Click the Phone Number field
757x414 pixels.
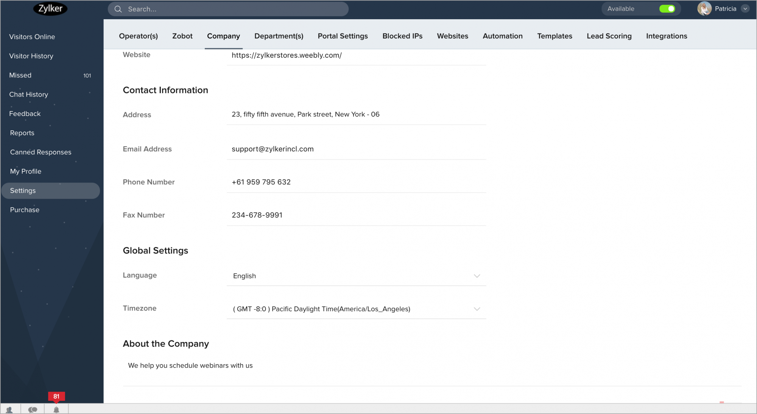[x=356, y=182]
